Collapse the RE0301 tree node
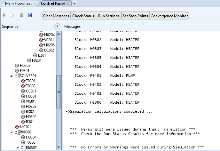The image size is (220, 151). pos(17,147)
